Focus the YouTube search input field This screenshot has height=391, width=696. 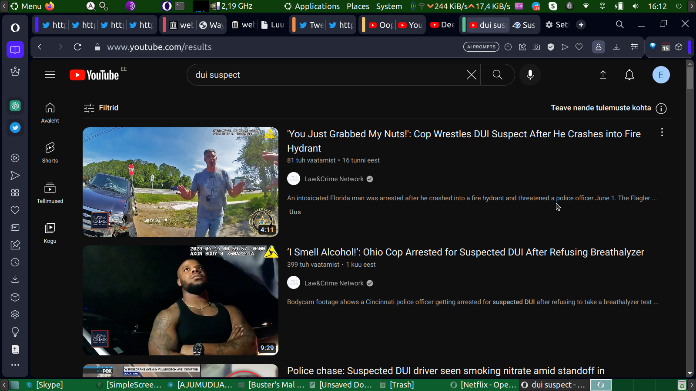[328, 75]
